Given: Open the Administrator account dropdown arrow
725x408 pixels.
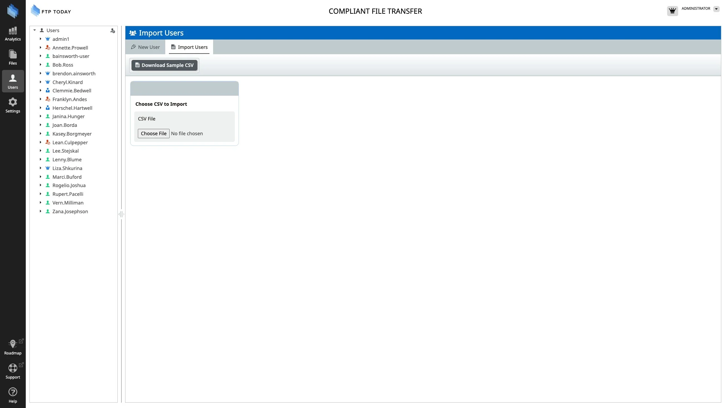Looking at the screenshot, I should tap(716, 9).
